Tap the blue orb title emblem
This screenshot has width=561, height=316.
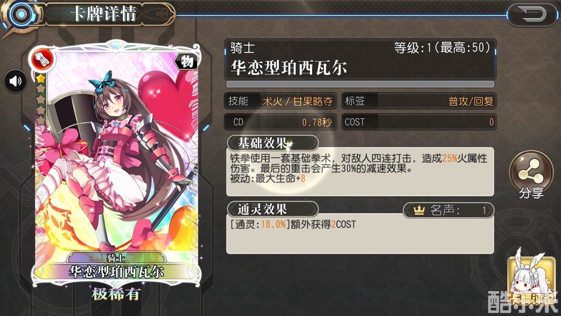point(20,14)
